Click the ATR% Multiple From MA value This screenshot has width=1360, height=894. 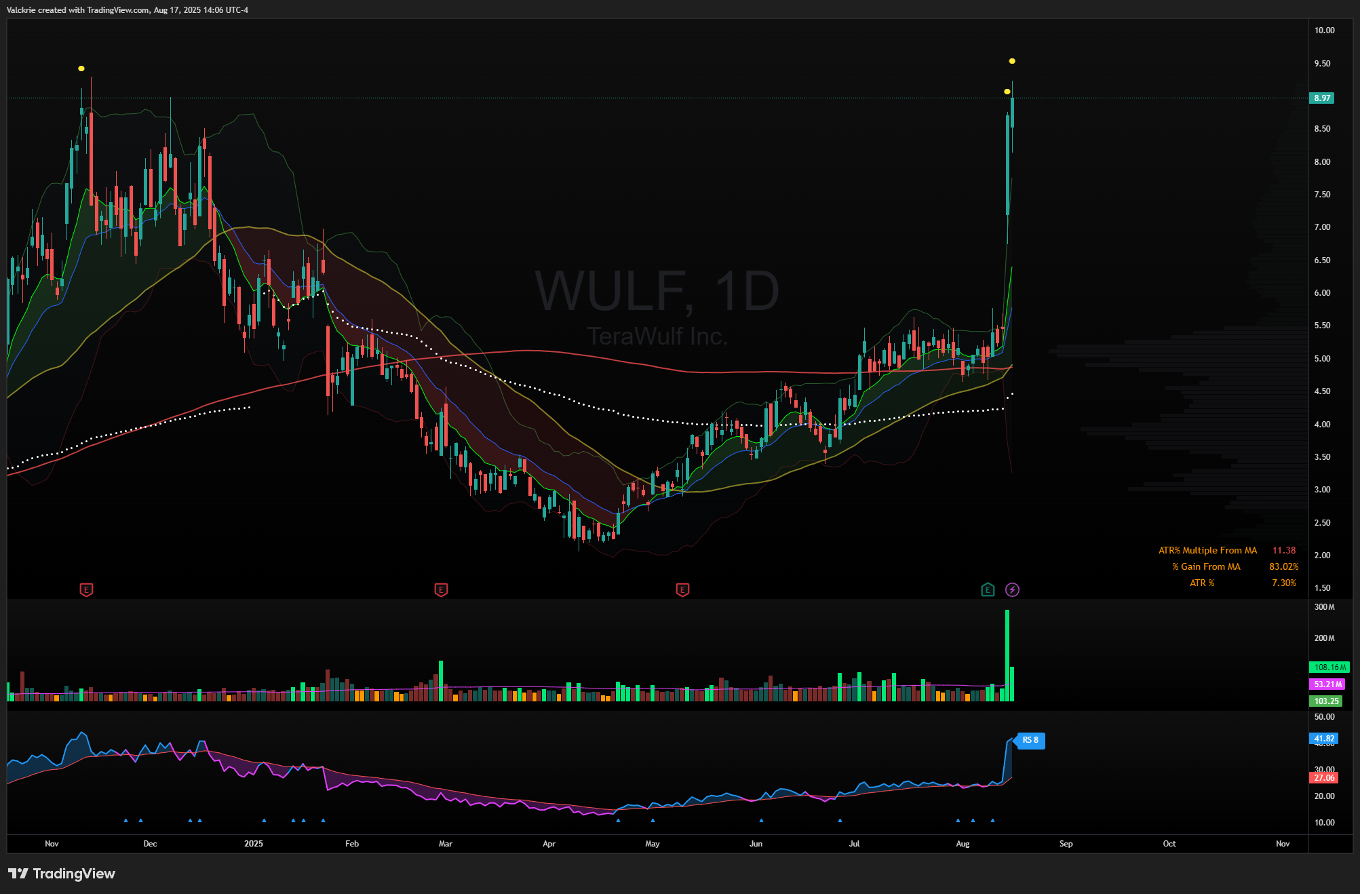click(1283, 550)
